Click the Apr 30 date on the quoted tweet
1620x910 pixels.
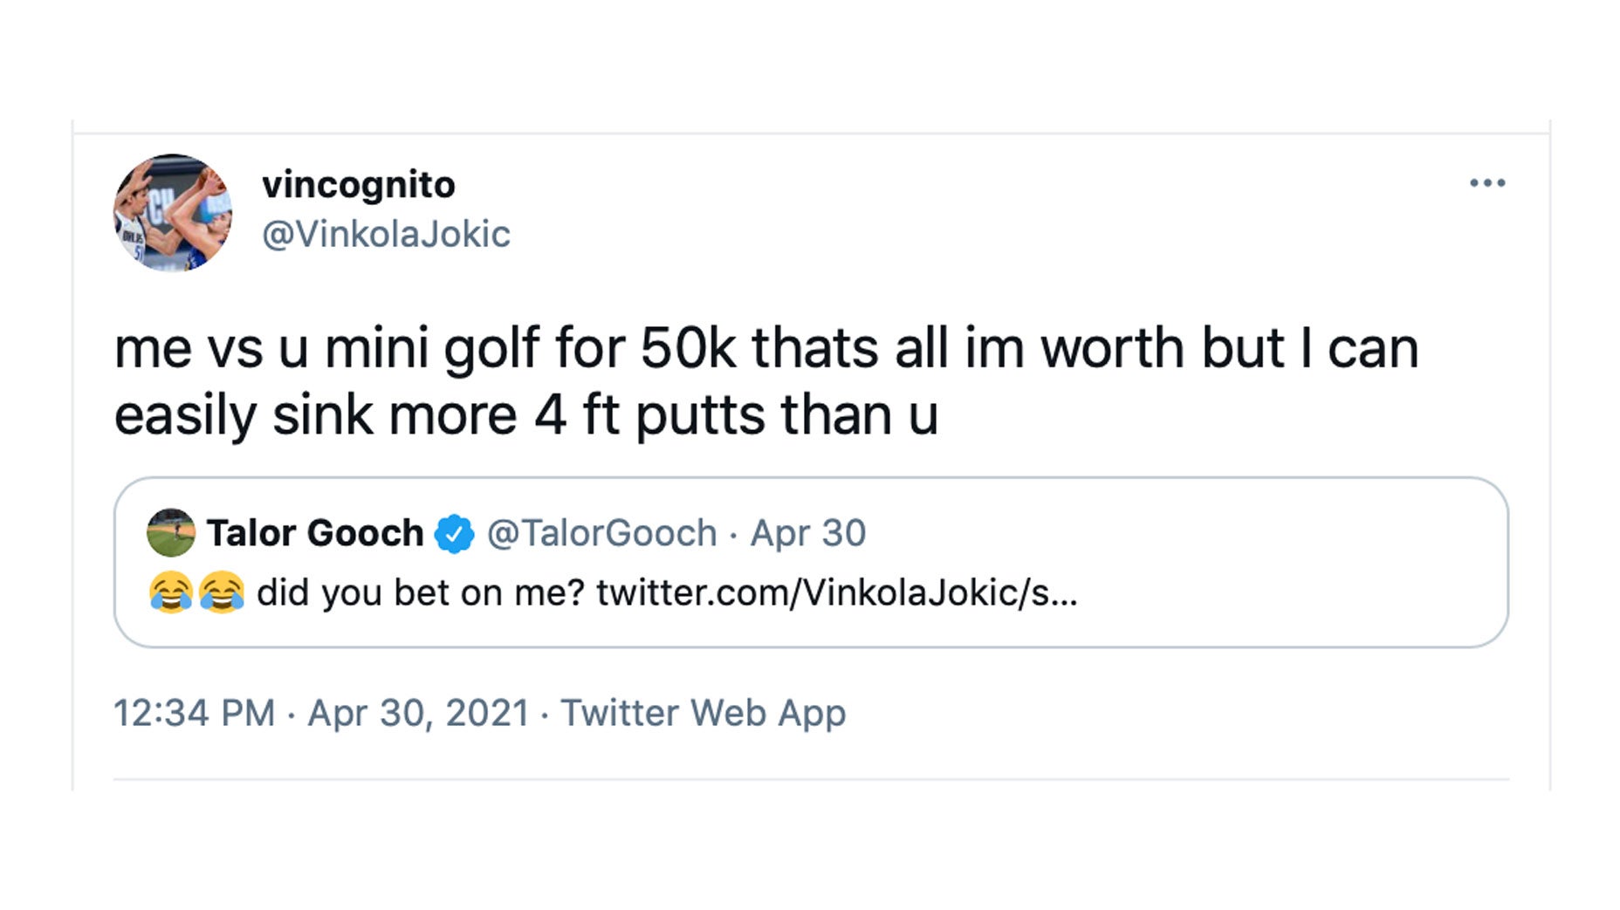pos(808,533)
